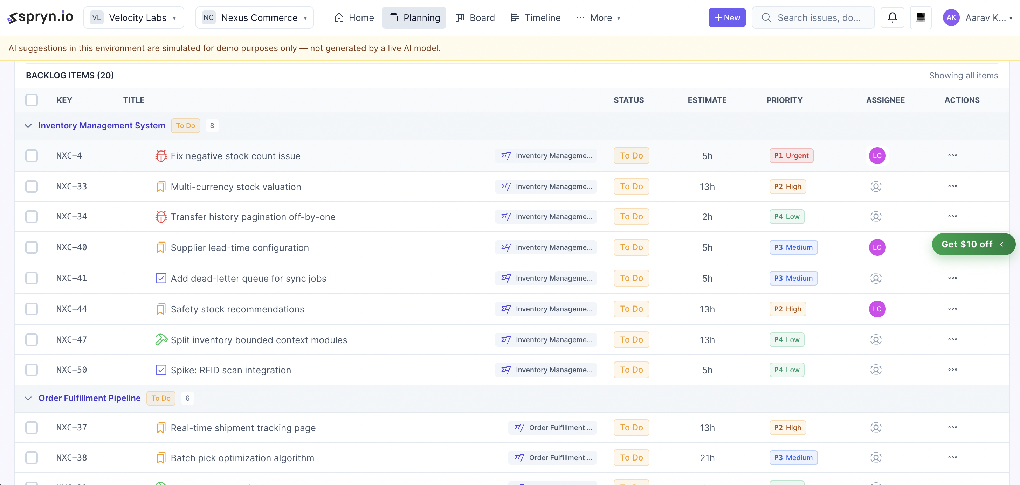
Task: Go to Home tab
Action: [x=354, y=17]
